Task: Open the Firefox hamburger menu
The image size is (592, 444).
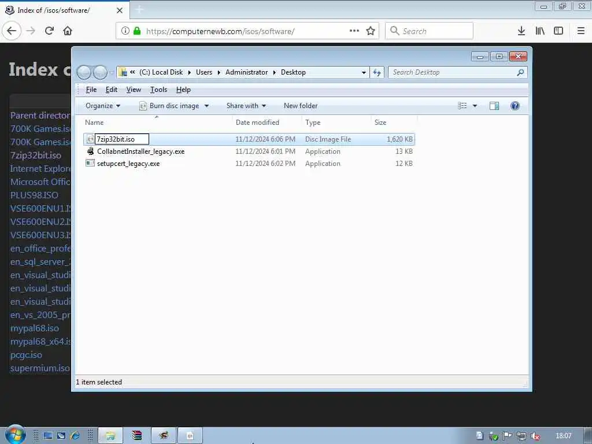Action: tap(581, 31)
